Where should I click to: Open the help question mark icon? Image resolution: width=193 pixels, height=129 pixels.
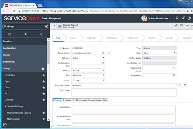(x=189, y=18)
